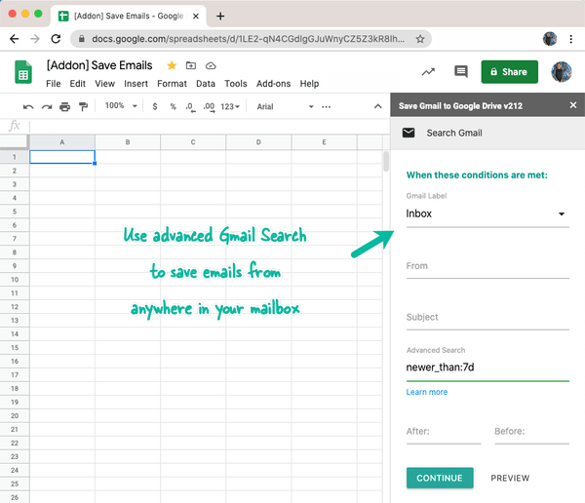Open the Chrome three-dot menu
Image resolution: width=585 pixels, height=503 pixels.
[x=570, y=39]
